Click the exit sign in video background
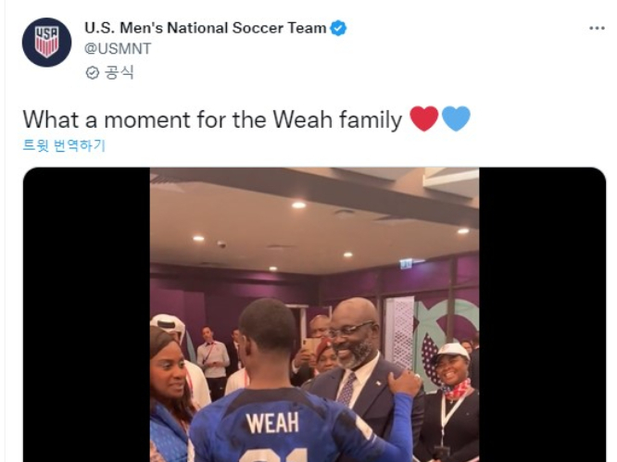Screen dimensions: 617x462 point(406,264)
